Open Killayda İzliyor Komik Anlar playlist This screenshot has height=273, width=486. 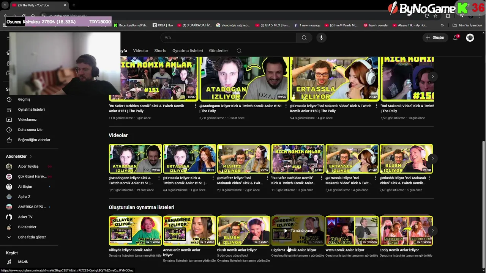click(135, 231)
